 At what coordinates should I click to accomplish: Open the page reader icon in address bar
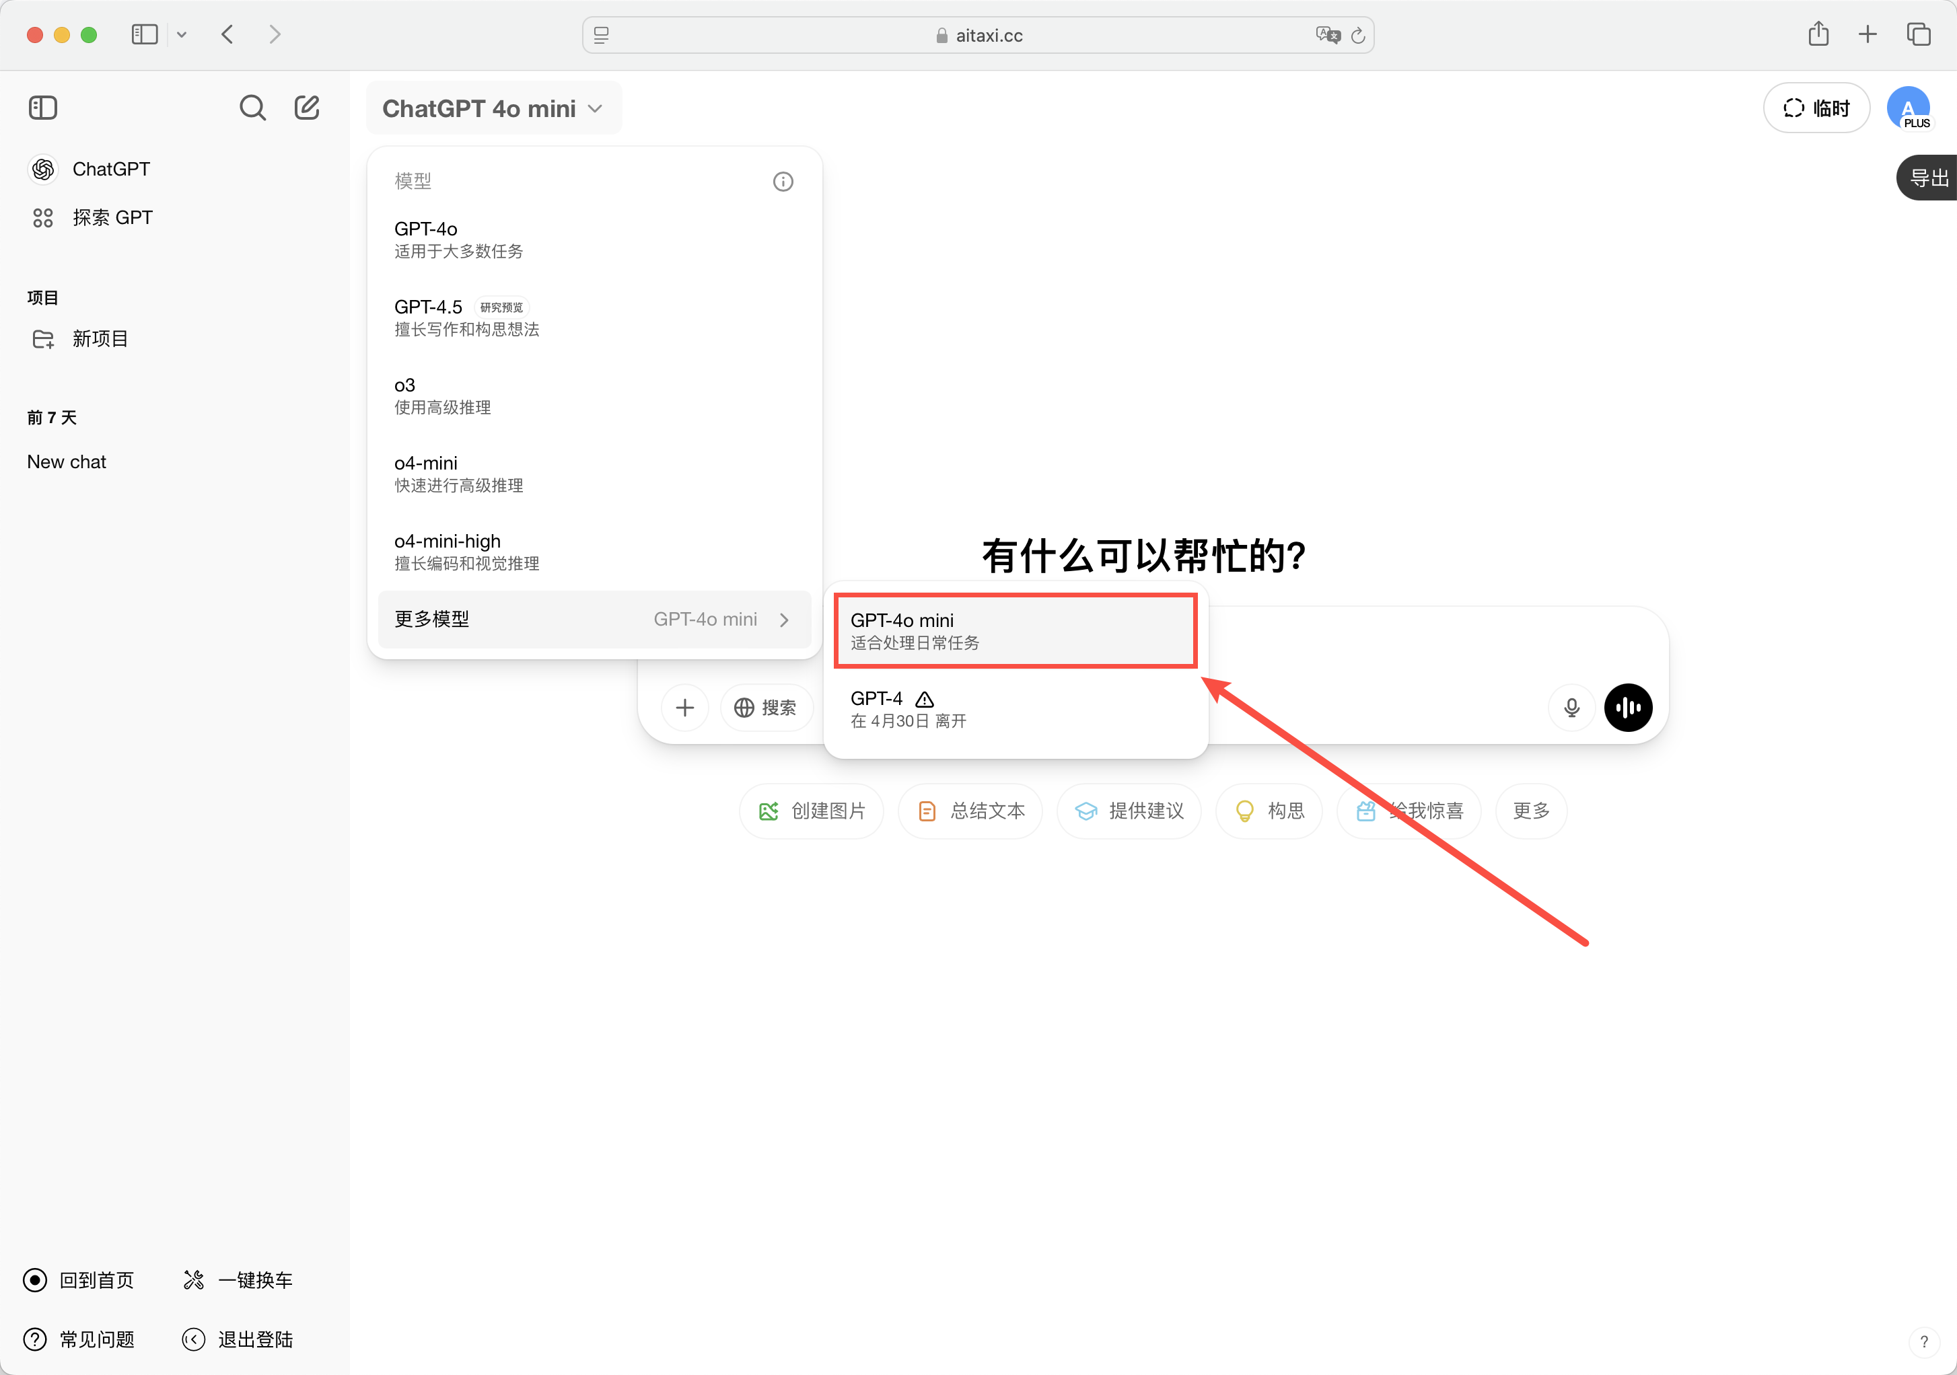pyautogui.click(x=602, y=35)
